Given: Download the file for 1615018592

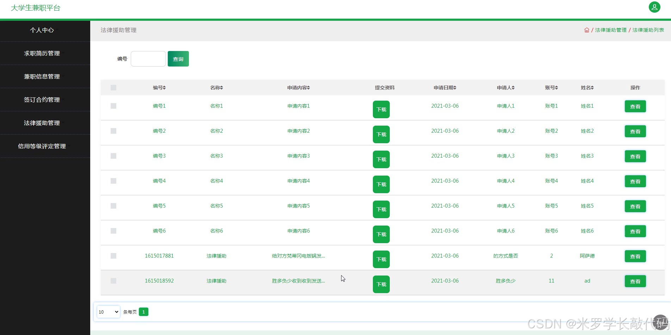Looking at the screenshot, I should pos(381,284).
